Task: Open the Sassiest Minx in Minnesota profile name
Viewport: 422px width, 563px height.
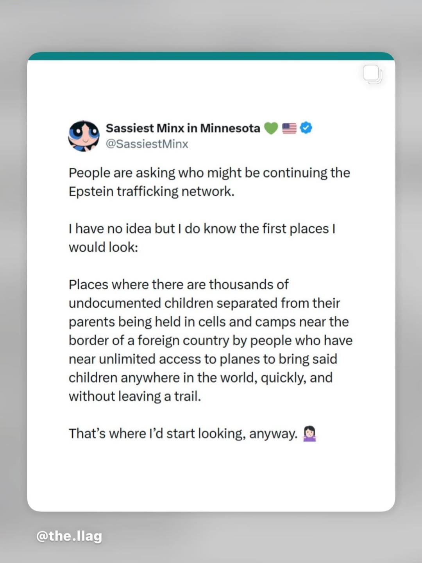Action: tap(183, 128)
